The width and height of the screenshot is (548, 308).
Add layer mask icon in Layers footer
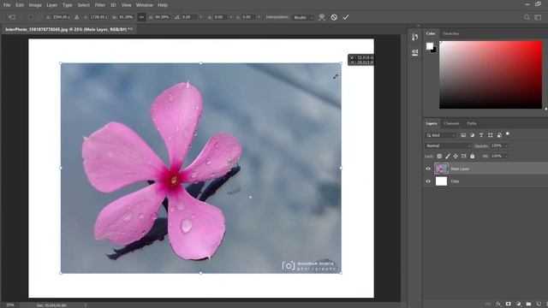pyautogui.click(x=509, y=305)
